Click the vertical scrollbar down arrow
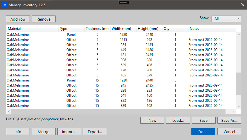The height and width of the screenshot is (140, 247). pyautogui.click(x=239, y=107)
